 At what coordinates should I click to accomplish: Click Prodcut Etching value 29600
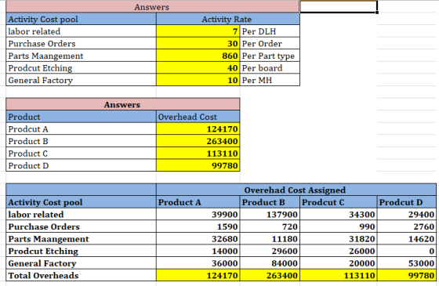point(270,251)
